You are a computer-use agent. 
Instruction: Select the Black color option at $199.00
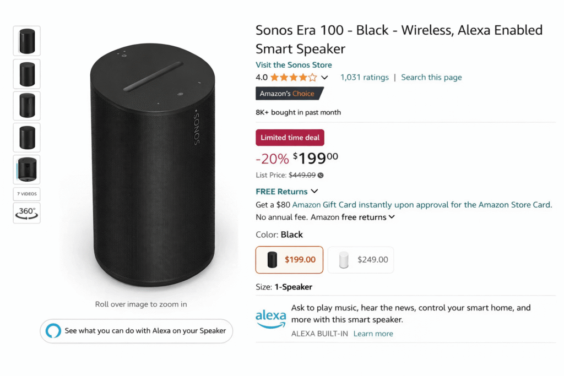[x=289, y=260]
